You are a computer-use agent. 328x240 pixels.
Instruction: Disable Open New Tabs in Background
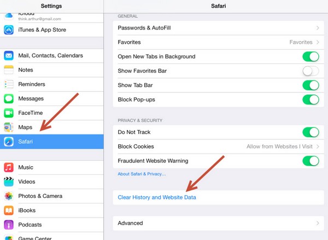click(x=311, y=56)
